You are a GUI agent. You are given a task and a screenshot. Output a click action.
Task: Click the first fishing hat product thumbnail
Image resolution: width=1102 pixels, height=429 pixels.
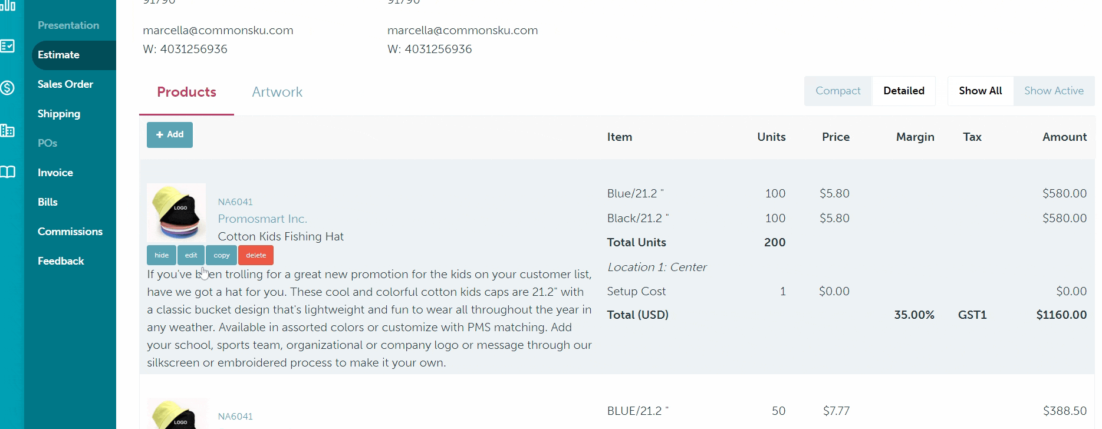[x=176, y=213]
